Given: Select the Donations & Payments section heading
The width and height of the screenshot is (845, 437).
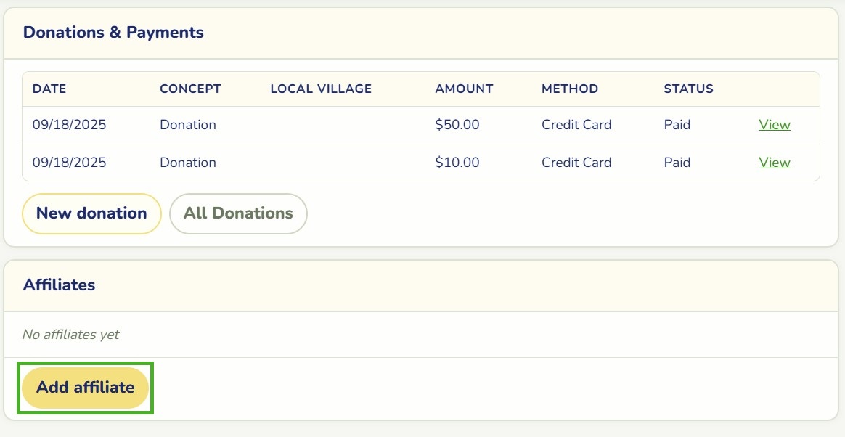Looking at the screenshot, I should (113, 33).
